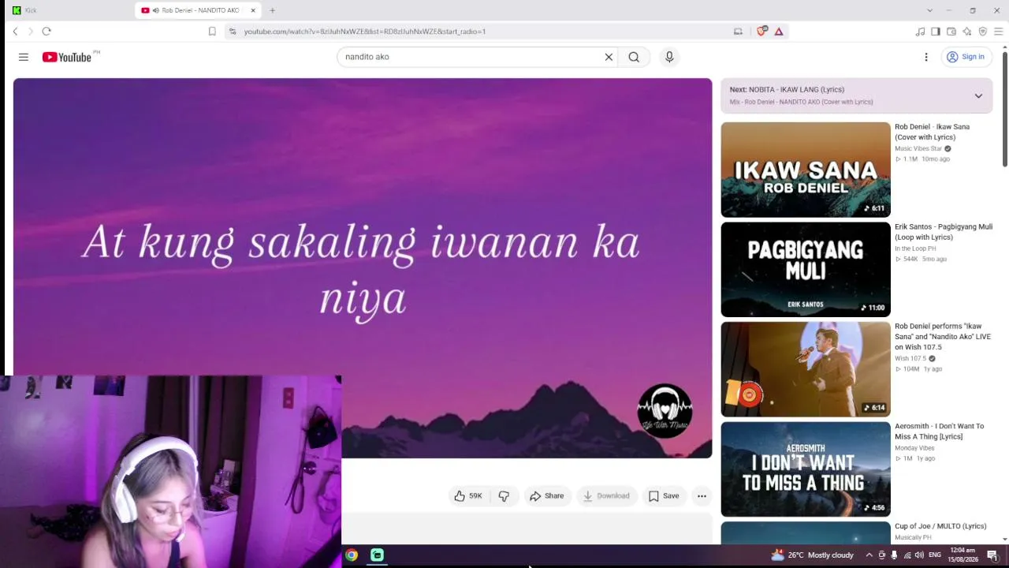Open the browser main hamburger menu
The image size is (1009, 568).
pyautogui.click(x=998, y=32)
